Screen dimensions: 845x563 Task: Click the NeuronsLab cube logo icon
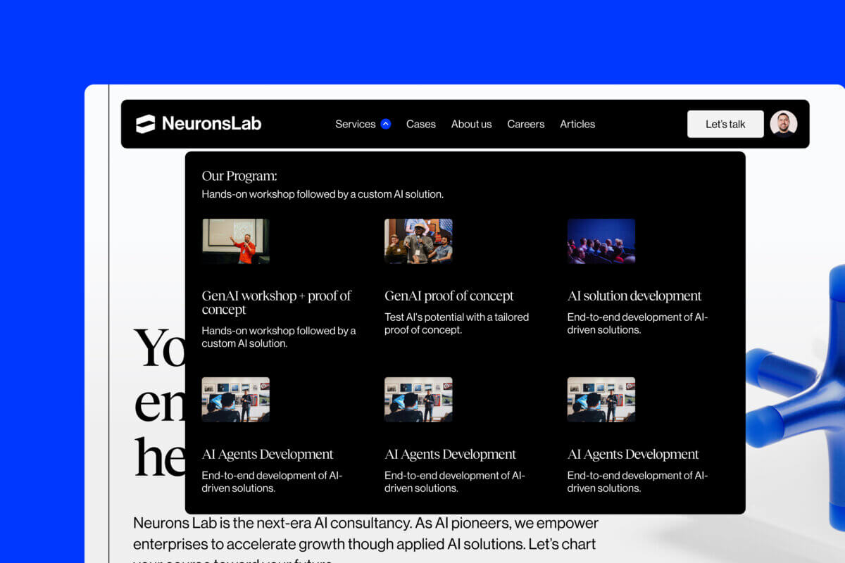coord(145,124)
